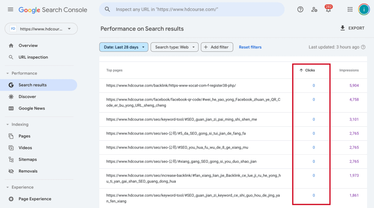Click the 4,758 impressions value

(354, 100)
